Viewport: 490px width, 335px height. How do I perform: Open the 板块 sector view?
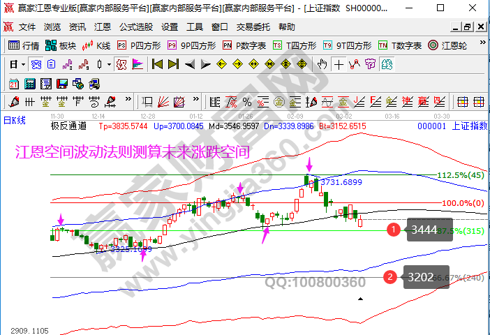[61, 45]
